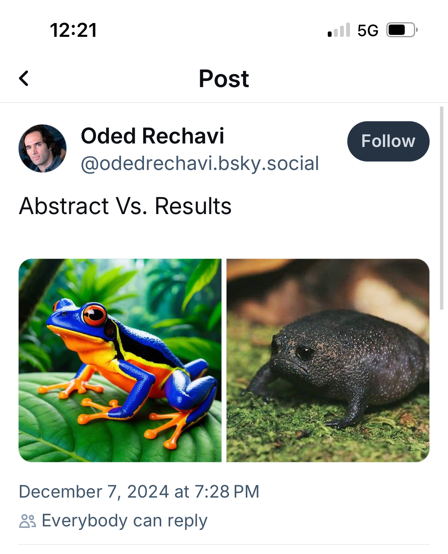Viewport: 448px width, 554px height.
Task: Tap the battery indicator in status bar
Action: coord(401,30)
